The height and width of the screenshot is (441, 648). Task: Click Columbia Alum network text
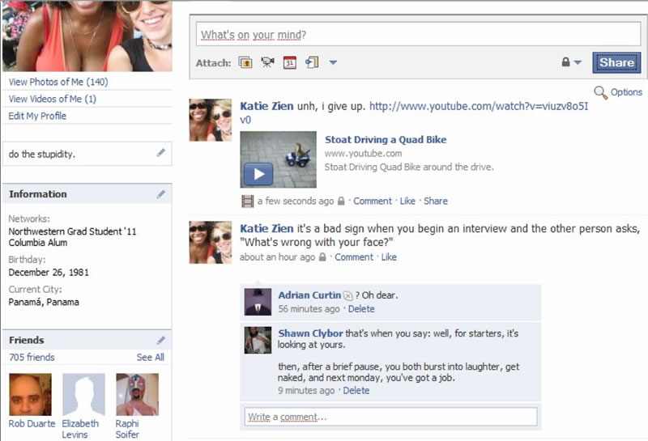pyautogui.click(x=38, y=243)
